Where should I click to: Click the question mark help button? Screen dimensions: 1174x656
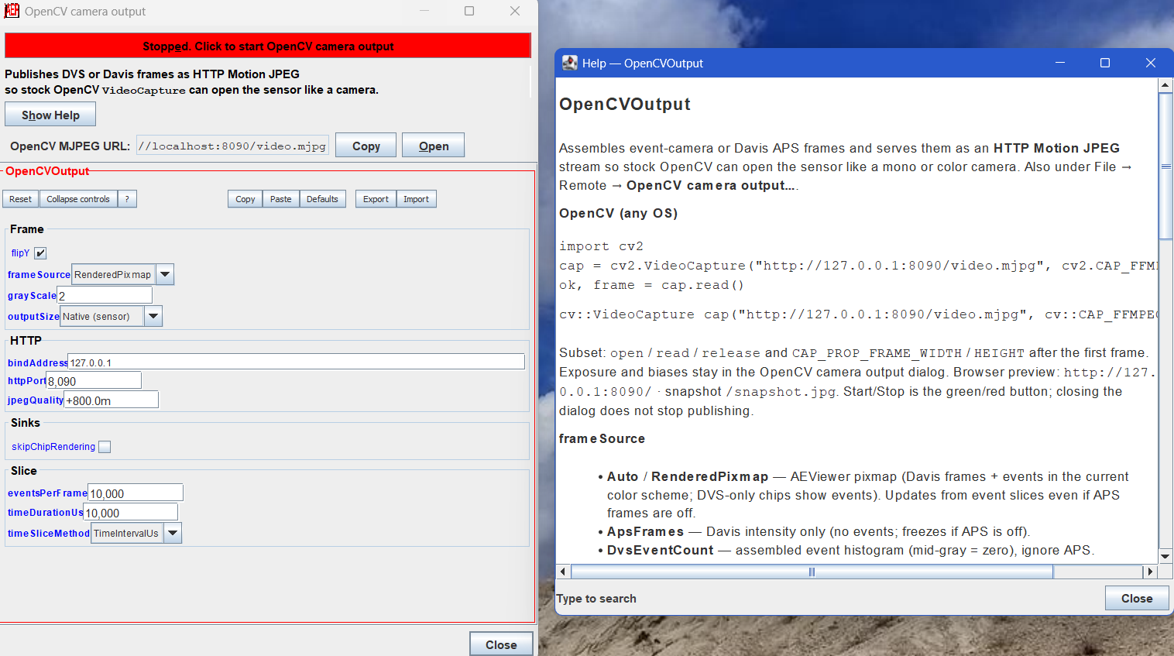pos(127,199)
